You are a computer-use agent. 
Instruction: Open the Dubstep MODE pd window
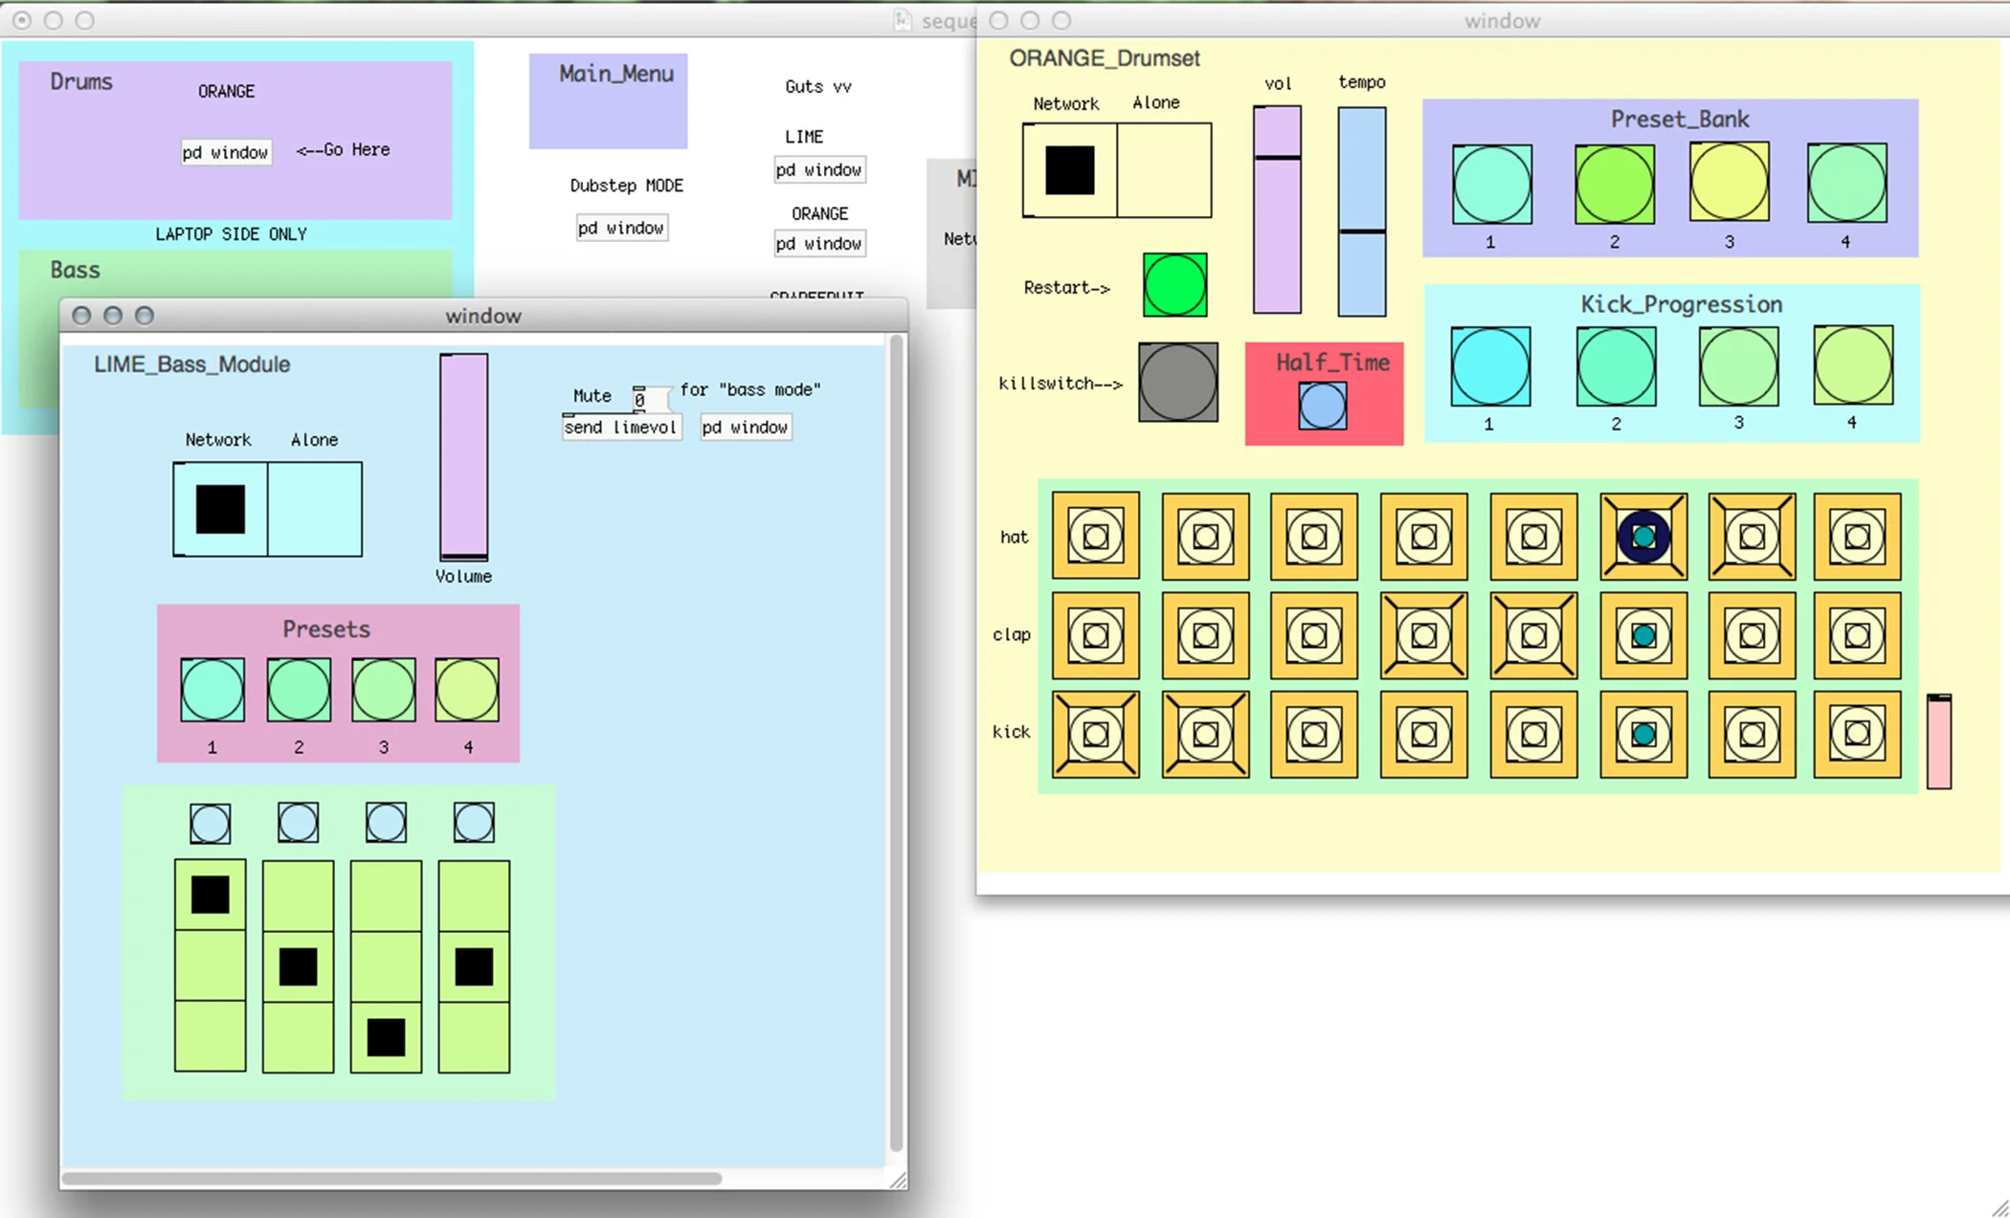point(621,228)
